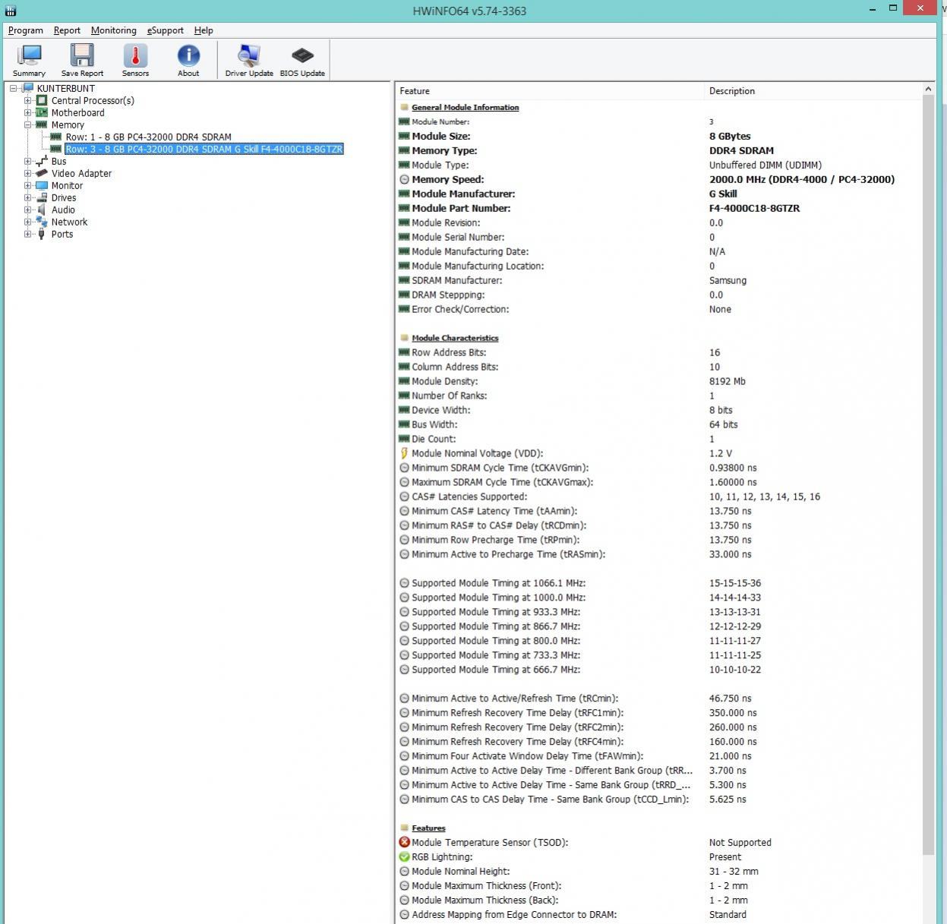Select the Error Check/Correction row
This screenshot has height=924, width=947.
coord(658,309)
